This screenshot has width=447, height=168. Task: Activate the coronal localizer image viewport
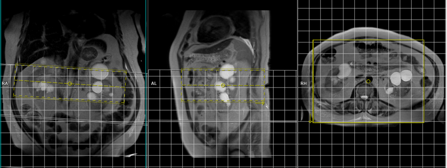[73, 84]
